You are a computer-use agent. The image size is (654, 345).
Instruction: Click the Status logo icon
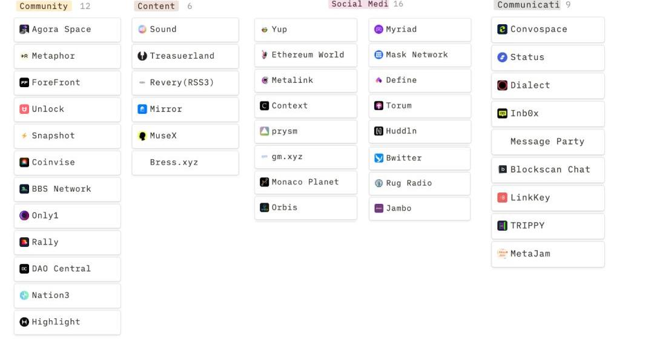click(x=502, y=57)
